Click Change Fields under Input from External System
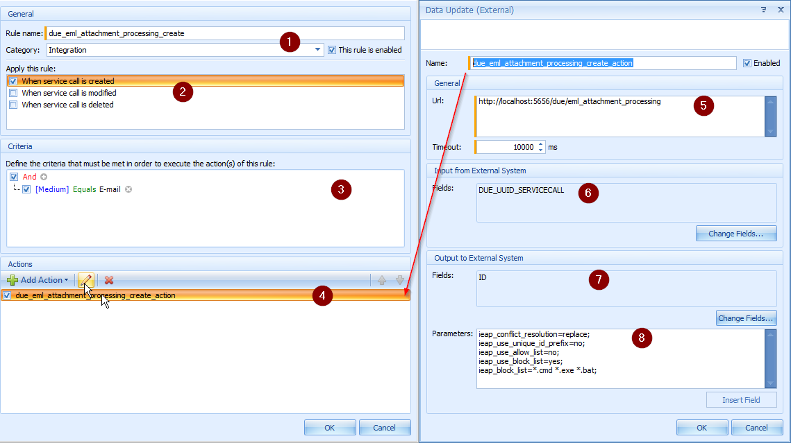The image size is (791, 443). pyautogui.click(x=735, y=234)
